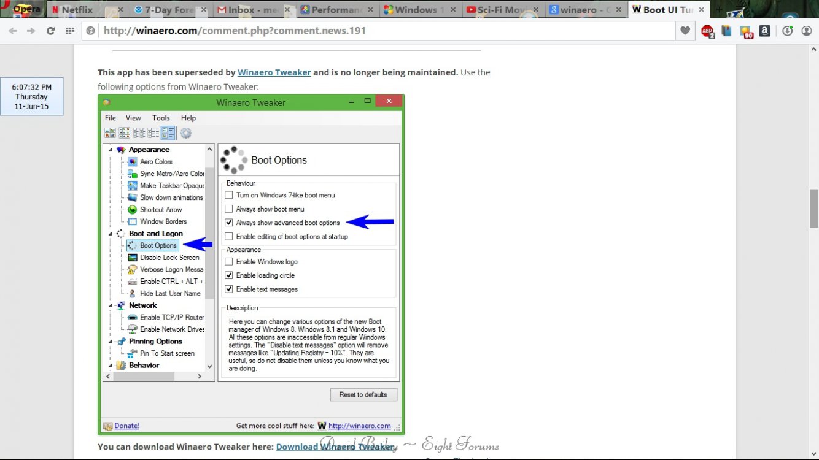Screen dimensions: 819x460
Task: Select the Boot Options tree item
Action: click(152, 245)
